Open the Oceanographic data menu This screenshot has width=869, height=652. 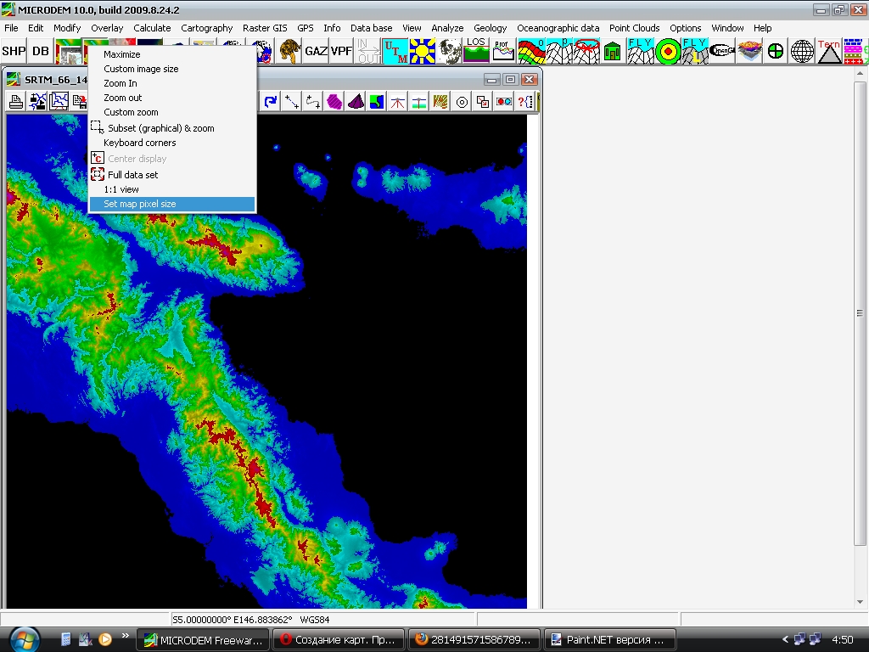(558, 28)
